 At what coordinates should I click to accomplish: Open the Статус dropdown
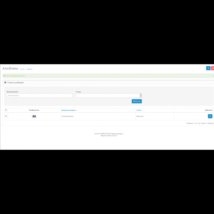pos(109,95)
